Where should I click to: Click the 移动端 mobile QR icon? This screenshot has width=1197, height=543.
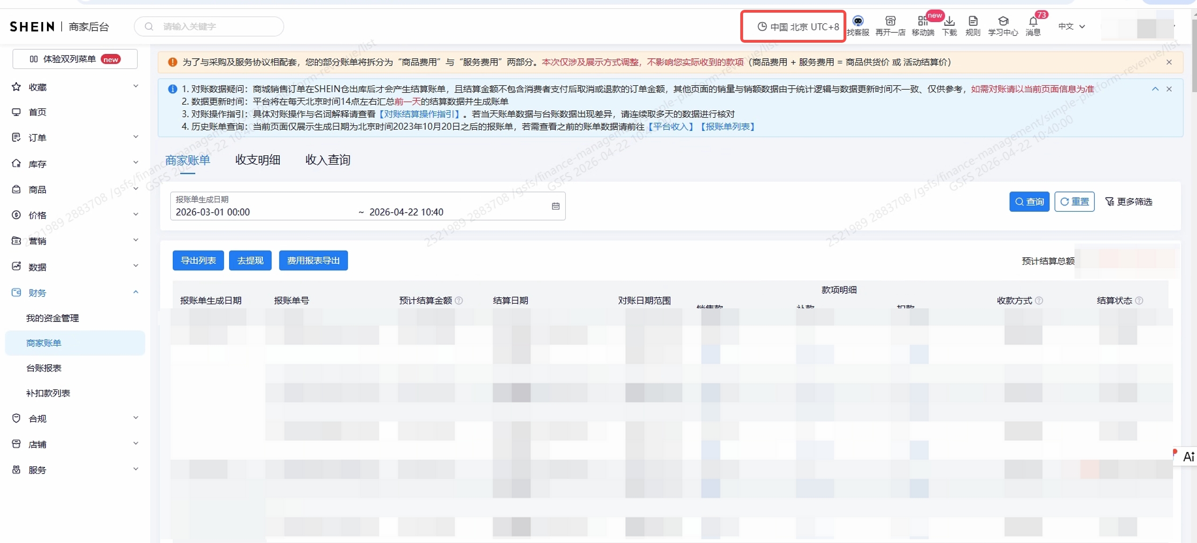coord(922,22)
